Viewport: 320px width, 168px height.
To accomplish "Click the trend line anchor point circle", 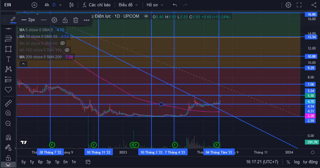I will 161,104.
